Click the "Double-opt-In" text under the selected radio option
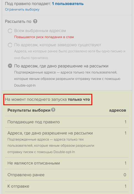The height and width of the screenshot is (194, 134). (25, 85)
